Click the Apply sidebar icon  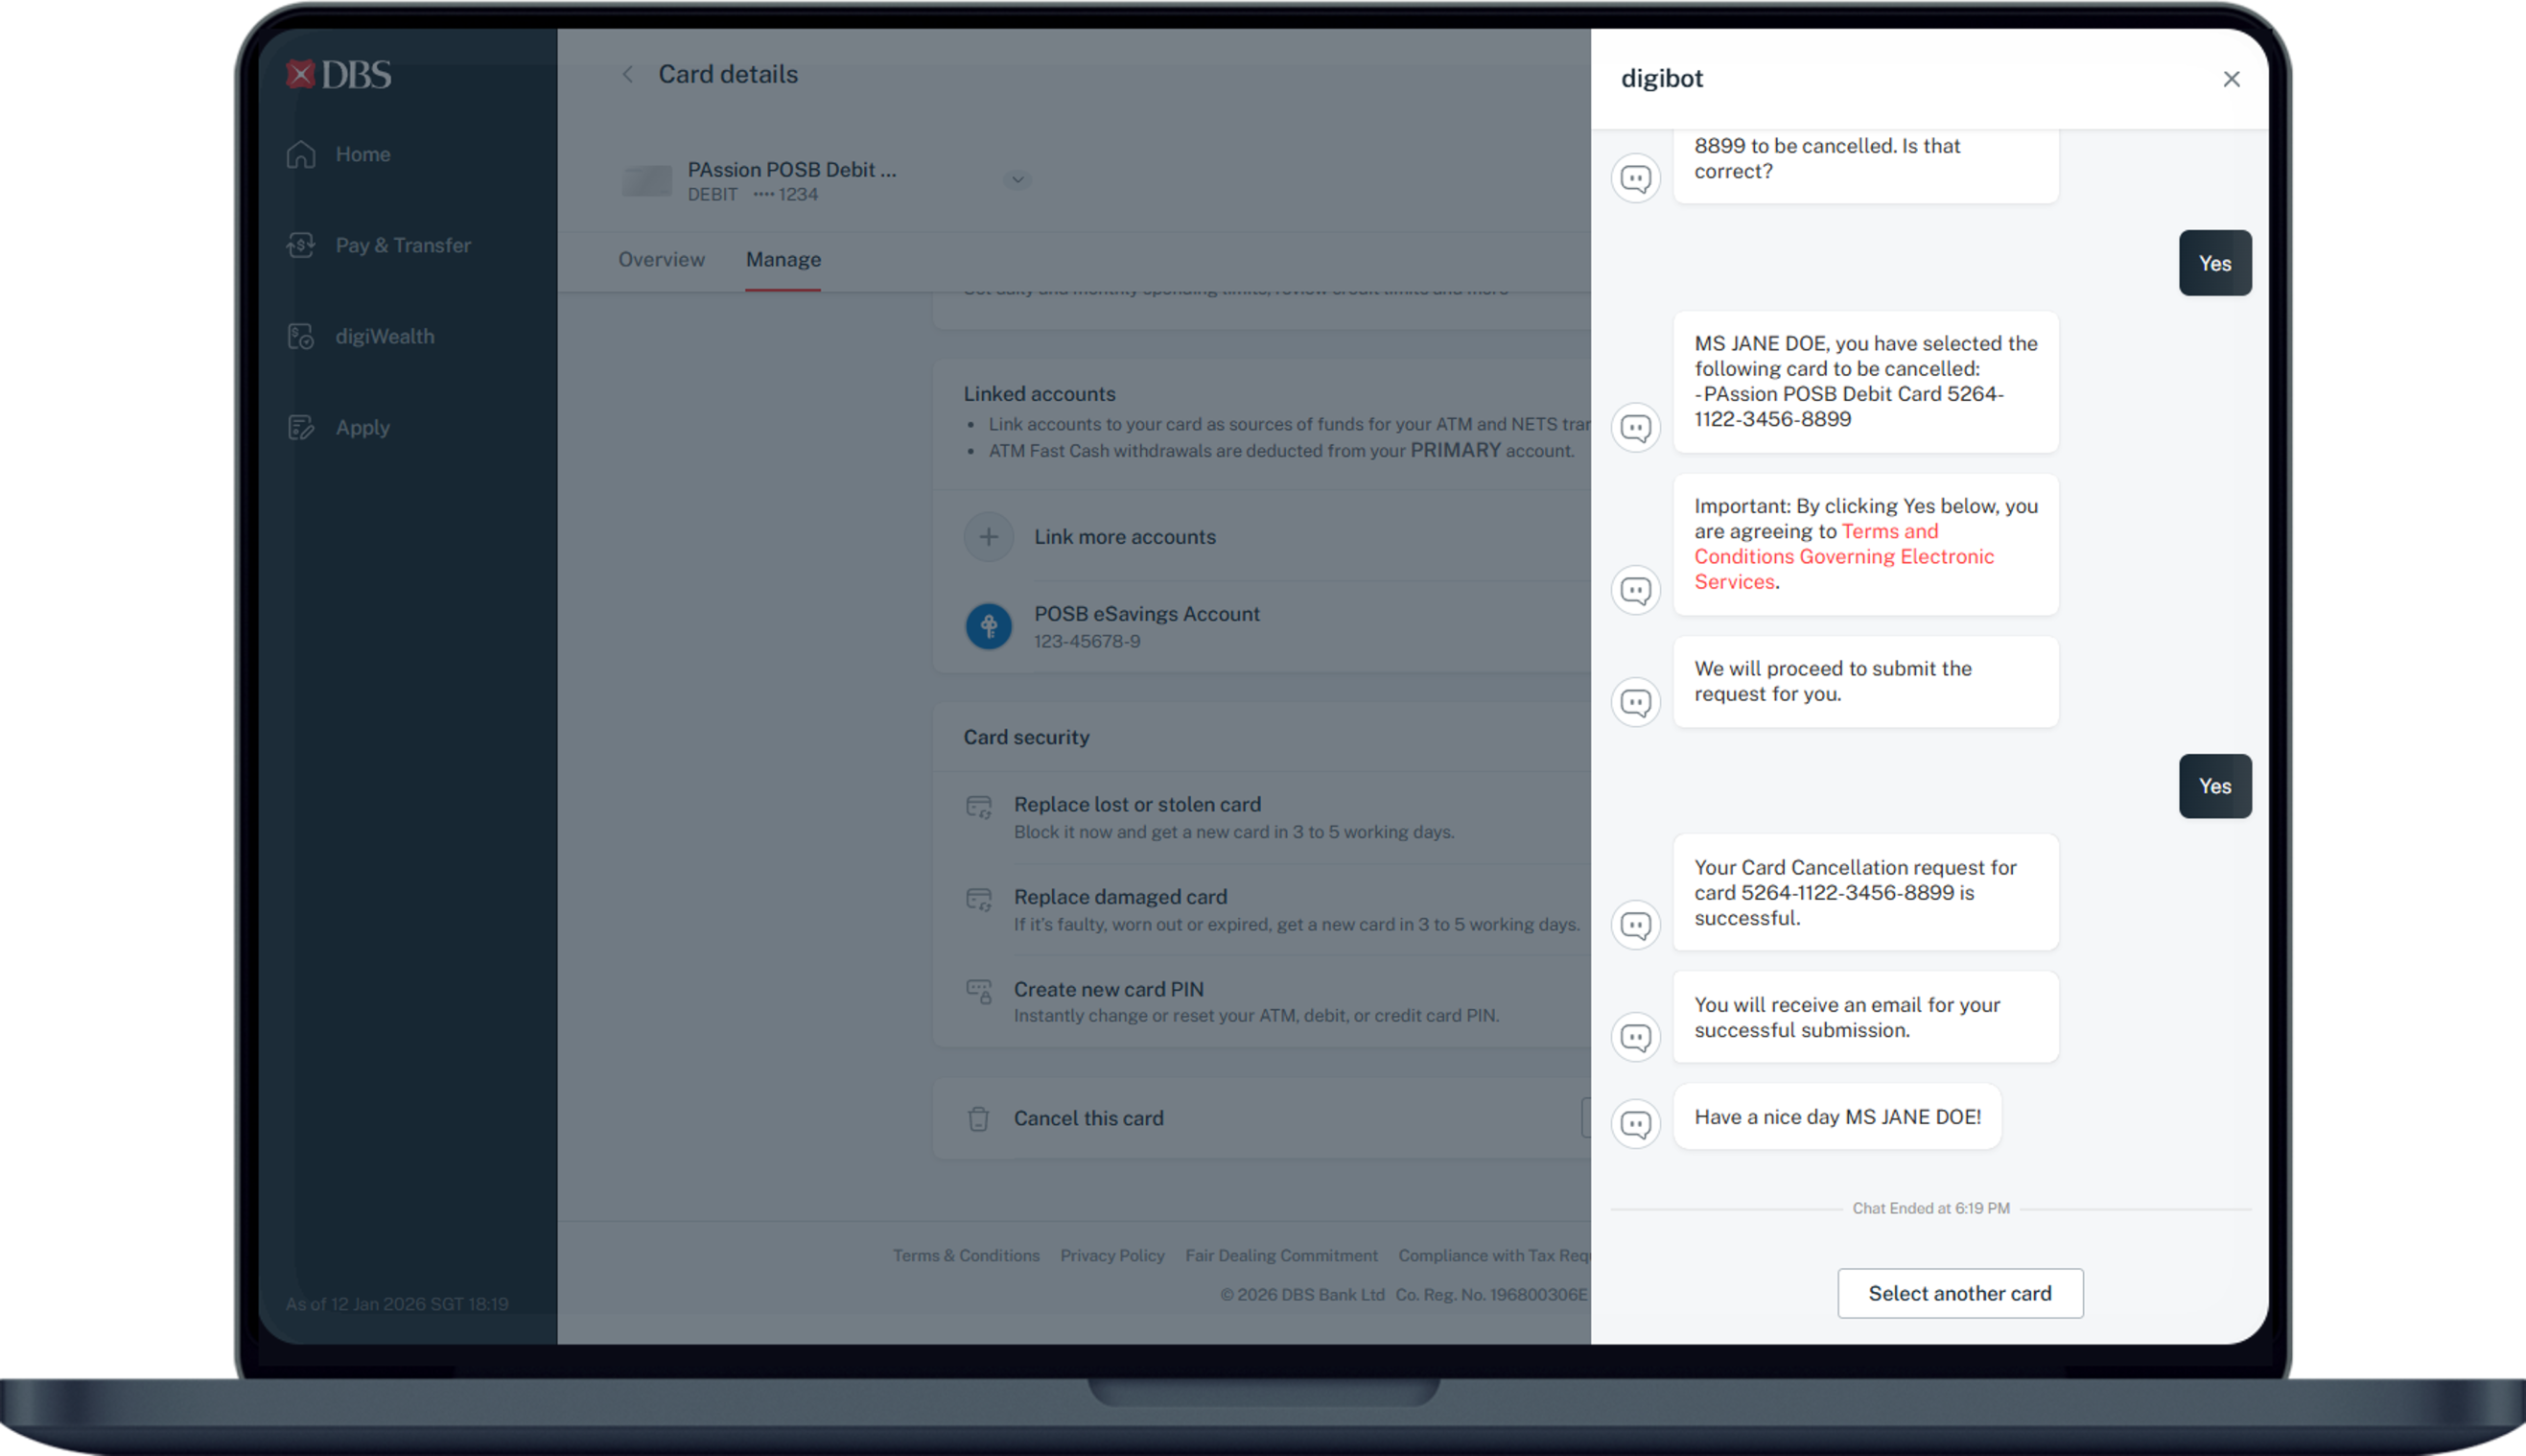[301, 428]
